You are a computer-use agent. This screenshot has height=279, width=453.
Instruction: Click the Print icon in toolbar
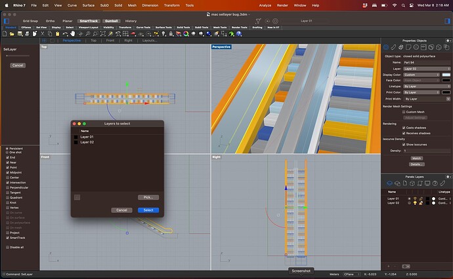[27, 33]
